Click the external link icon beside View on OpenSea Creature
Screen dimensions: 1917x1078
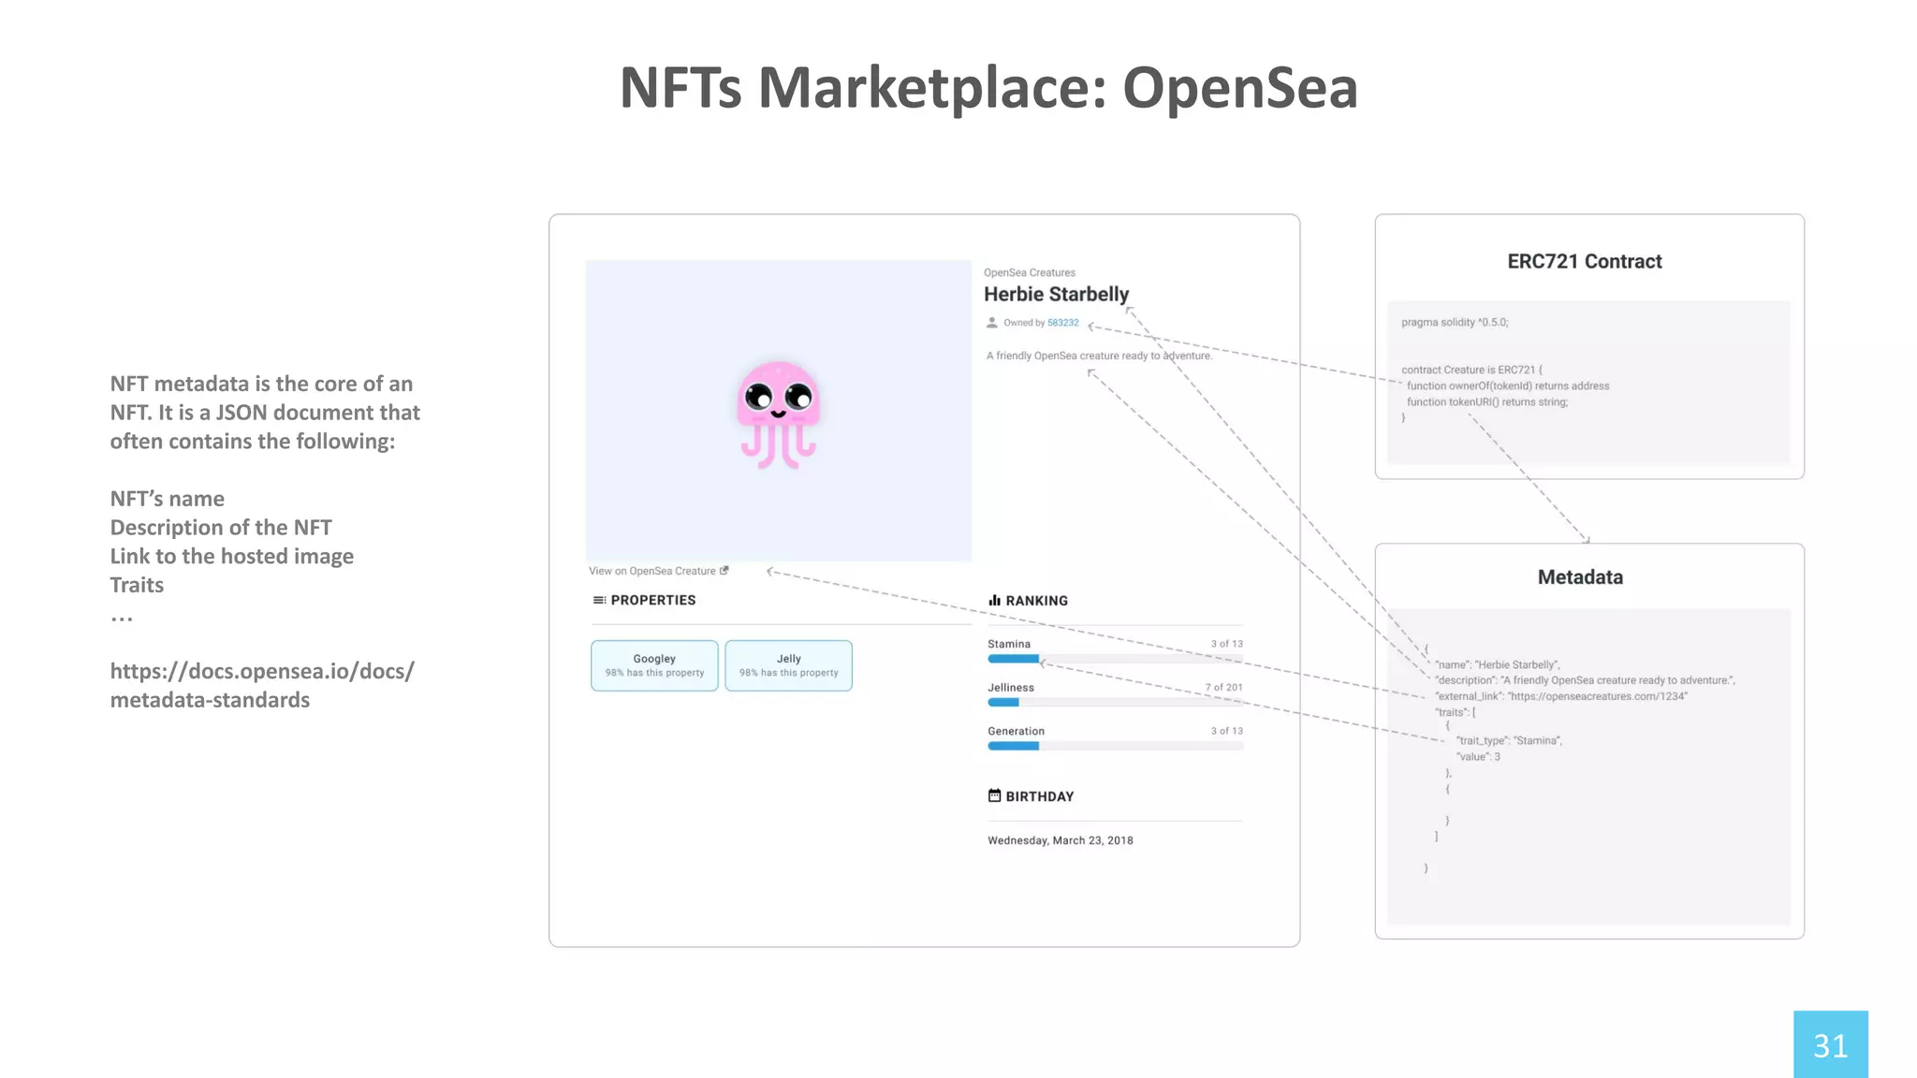724,570
